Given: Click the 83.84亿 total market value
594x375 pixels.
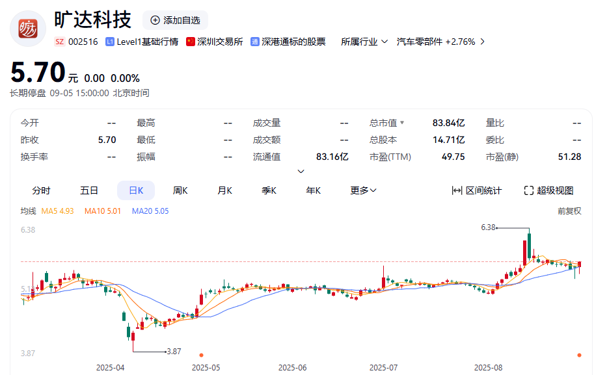Looking at the screenshot, I should coord(448,123).
